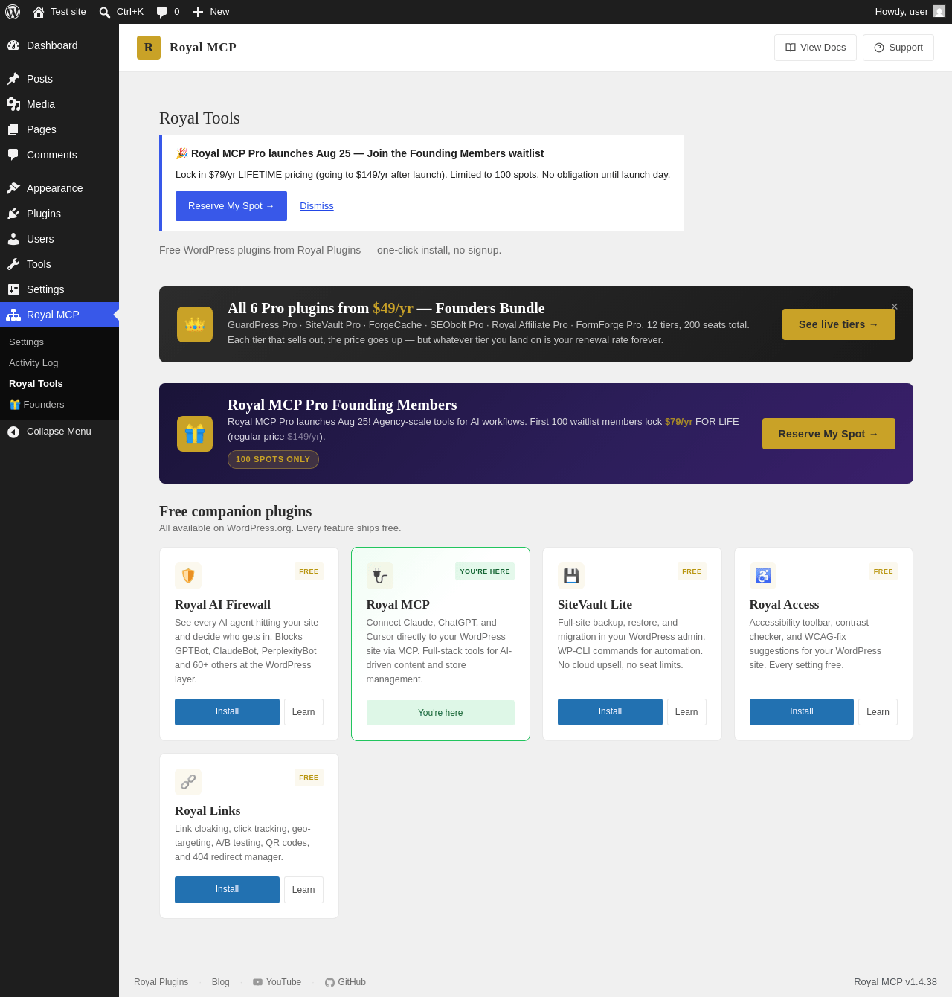Click the Pages icon in sidebar
The width and height of the screenshot is (952, 997).
pos(13,129)
